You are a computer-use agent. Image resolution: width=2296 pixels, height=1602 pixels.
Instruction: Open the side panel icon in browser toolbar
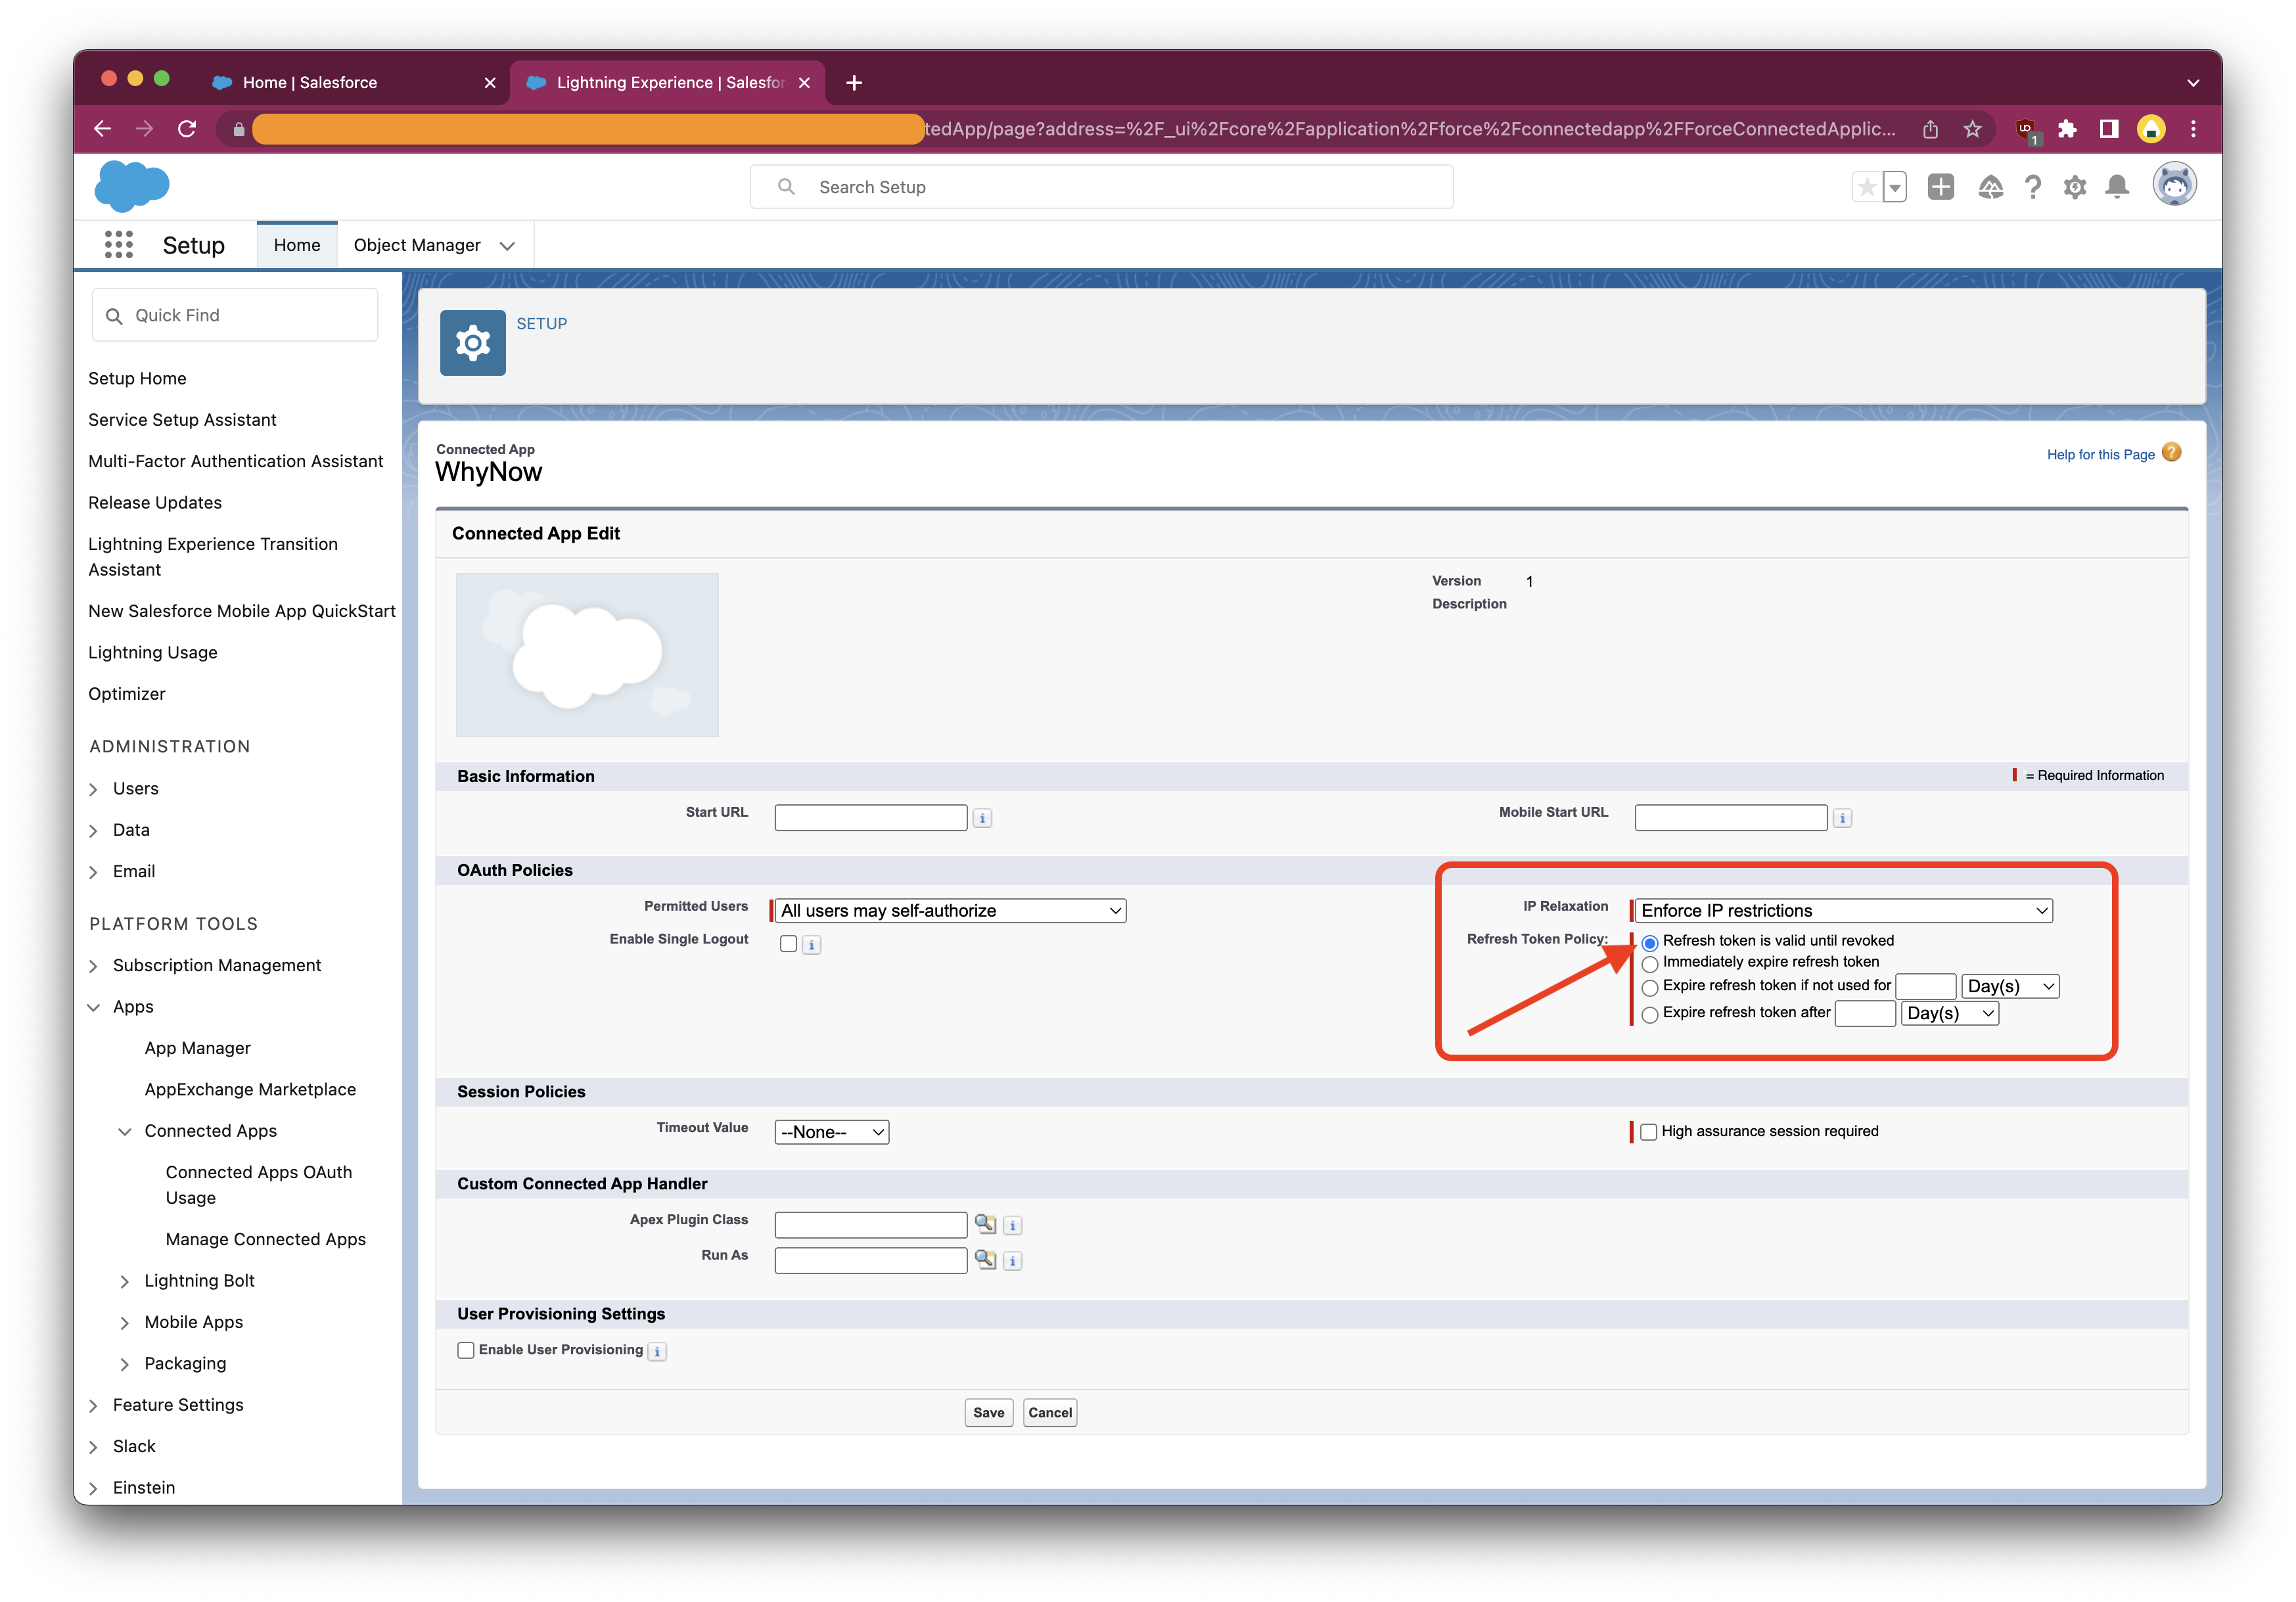click(x=2109, y=129)
